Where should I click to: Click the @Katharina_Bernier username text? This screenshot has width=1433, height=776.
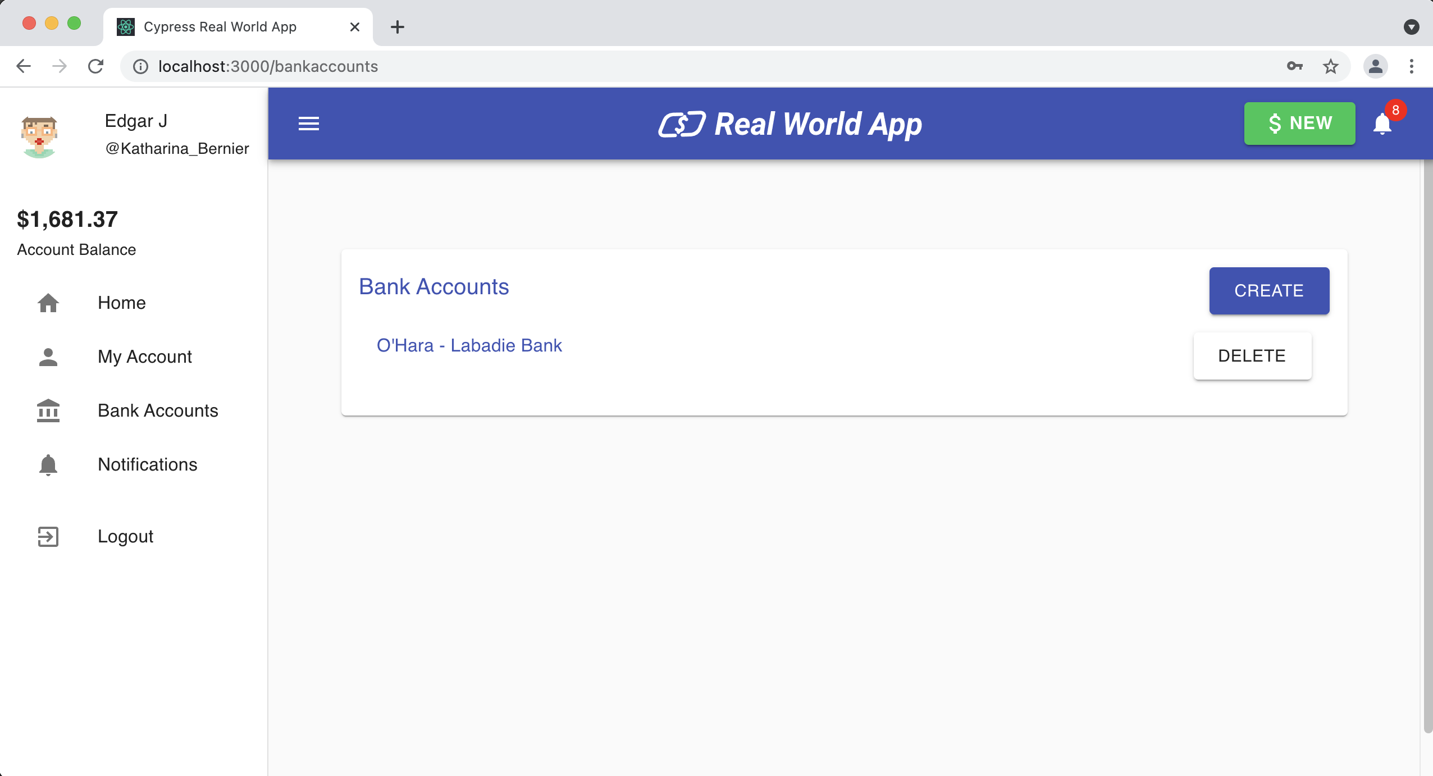click(x=177, y=147)
